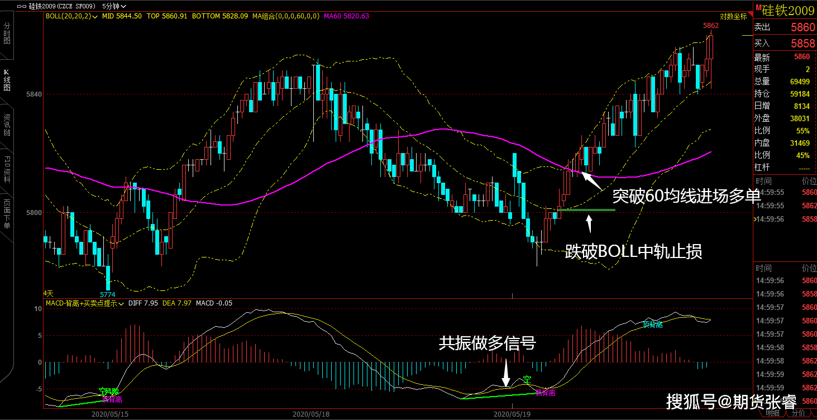Click the 5774 low price marker
Image resolution: width=817 pixels, height=420 pixels.
(x=108, y=294)
